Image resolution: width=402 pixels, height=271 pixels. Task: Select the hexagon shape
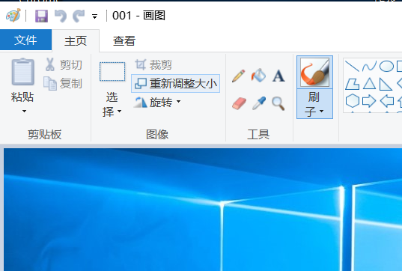click(353, 101)
